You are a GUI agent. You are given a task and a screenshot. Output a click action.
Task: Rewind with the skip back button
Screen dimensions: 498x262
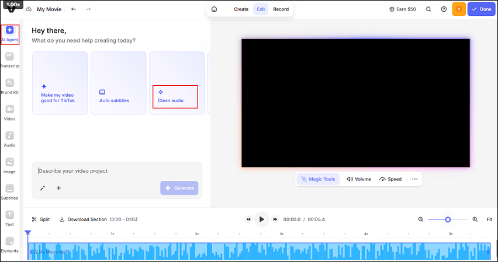point(248,219)
